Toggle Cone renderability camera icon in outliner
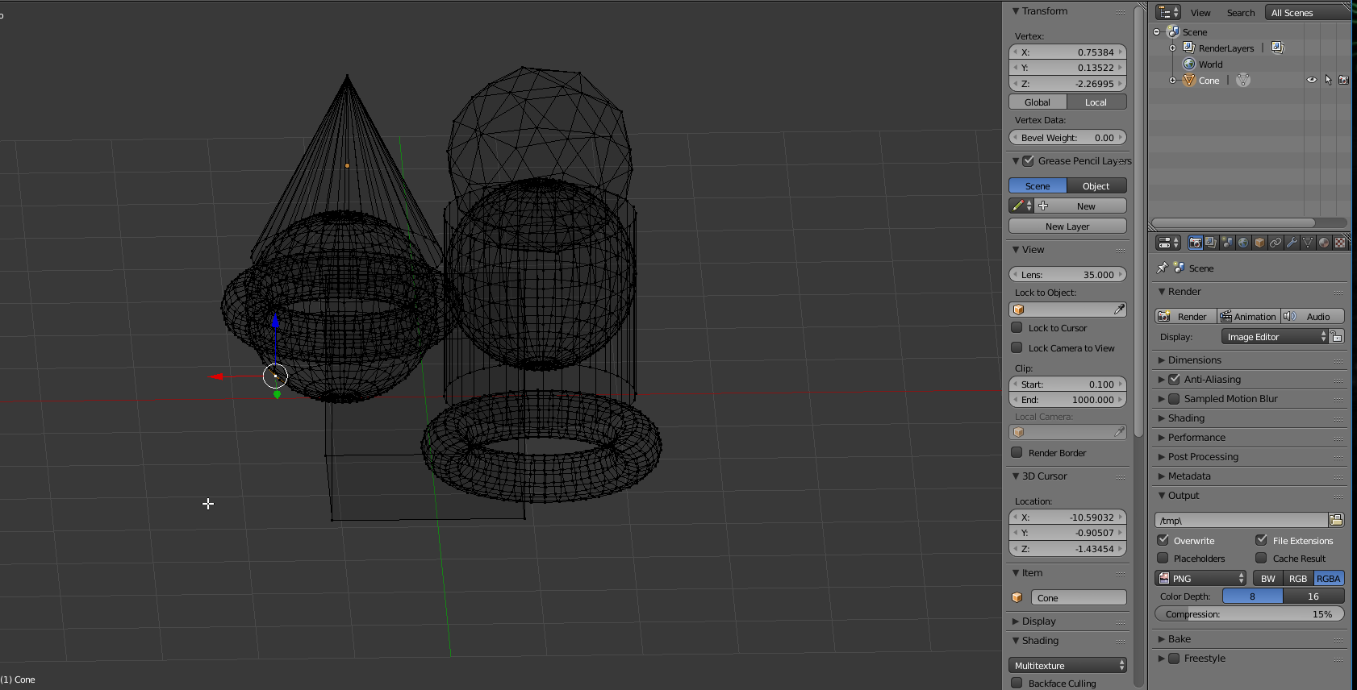Screen dimensions: 1357x690 point(1343,80)
